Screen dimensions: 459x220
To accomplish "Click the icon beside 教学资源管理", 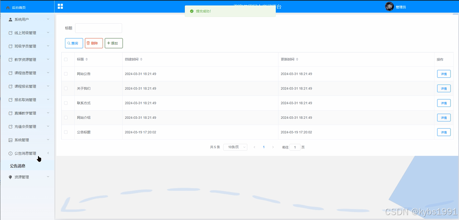I will [11, 60].
